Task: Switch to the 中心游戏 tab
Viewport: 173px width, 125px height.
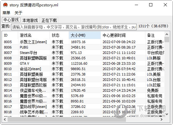Action: (11, 20)
